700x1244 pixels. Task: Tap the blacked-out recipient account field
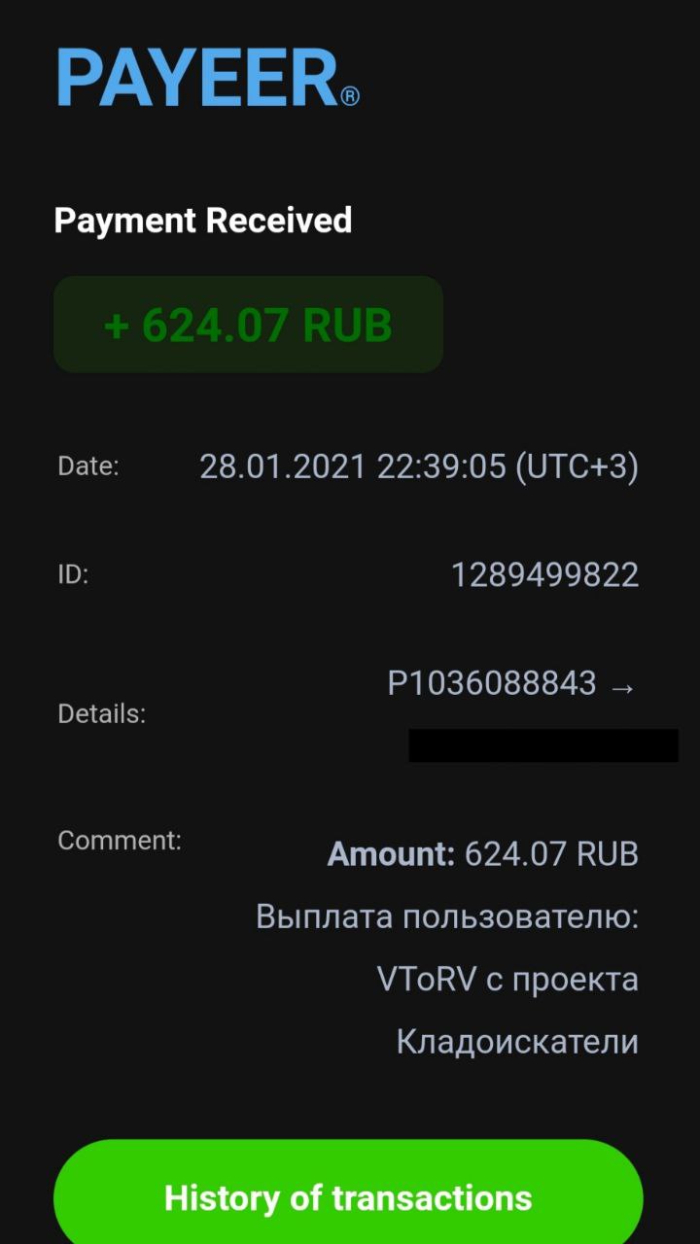(x=543, y=745)
